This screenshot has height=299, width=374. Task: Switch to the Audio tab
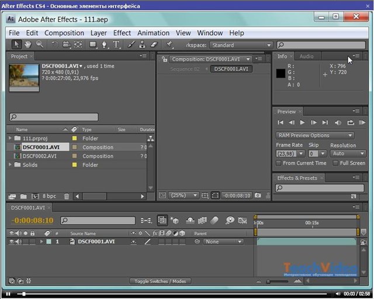point(306,57)
